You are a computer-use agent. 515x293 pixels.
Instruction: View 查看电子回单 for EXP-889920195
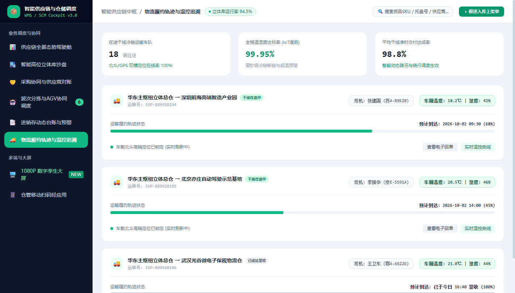tap(440, 229)
